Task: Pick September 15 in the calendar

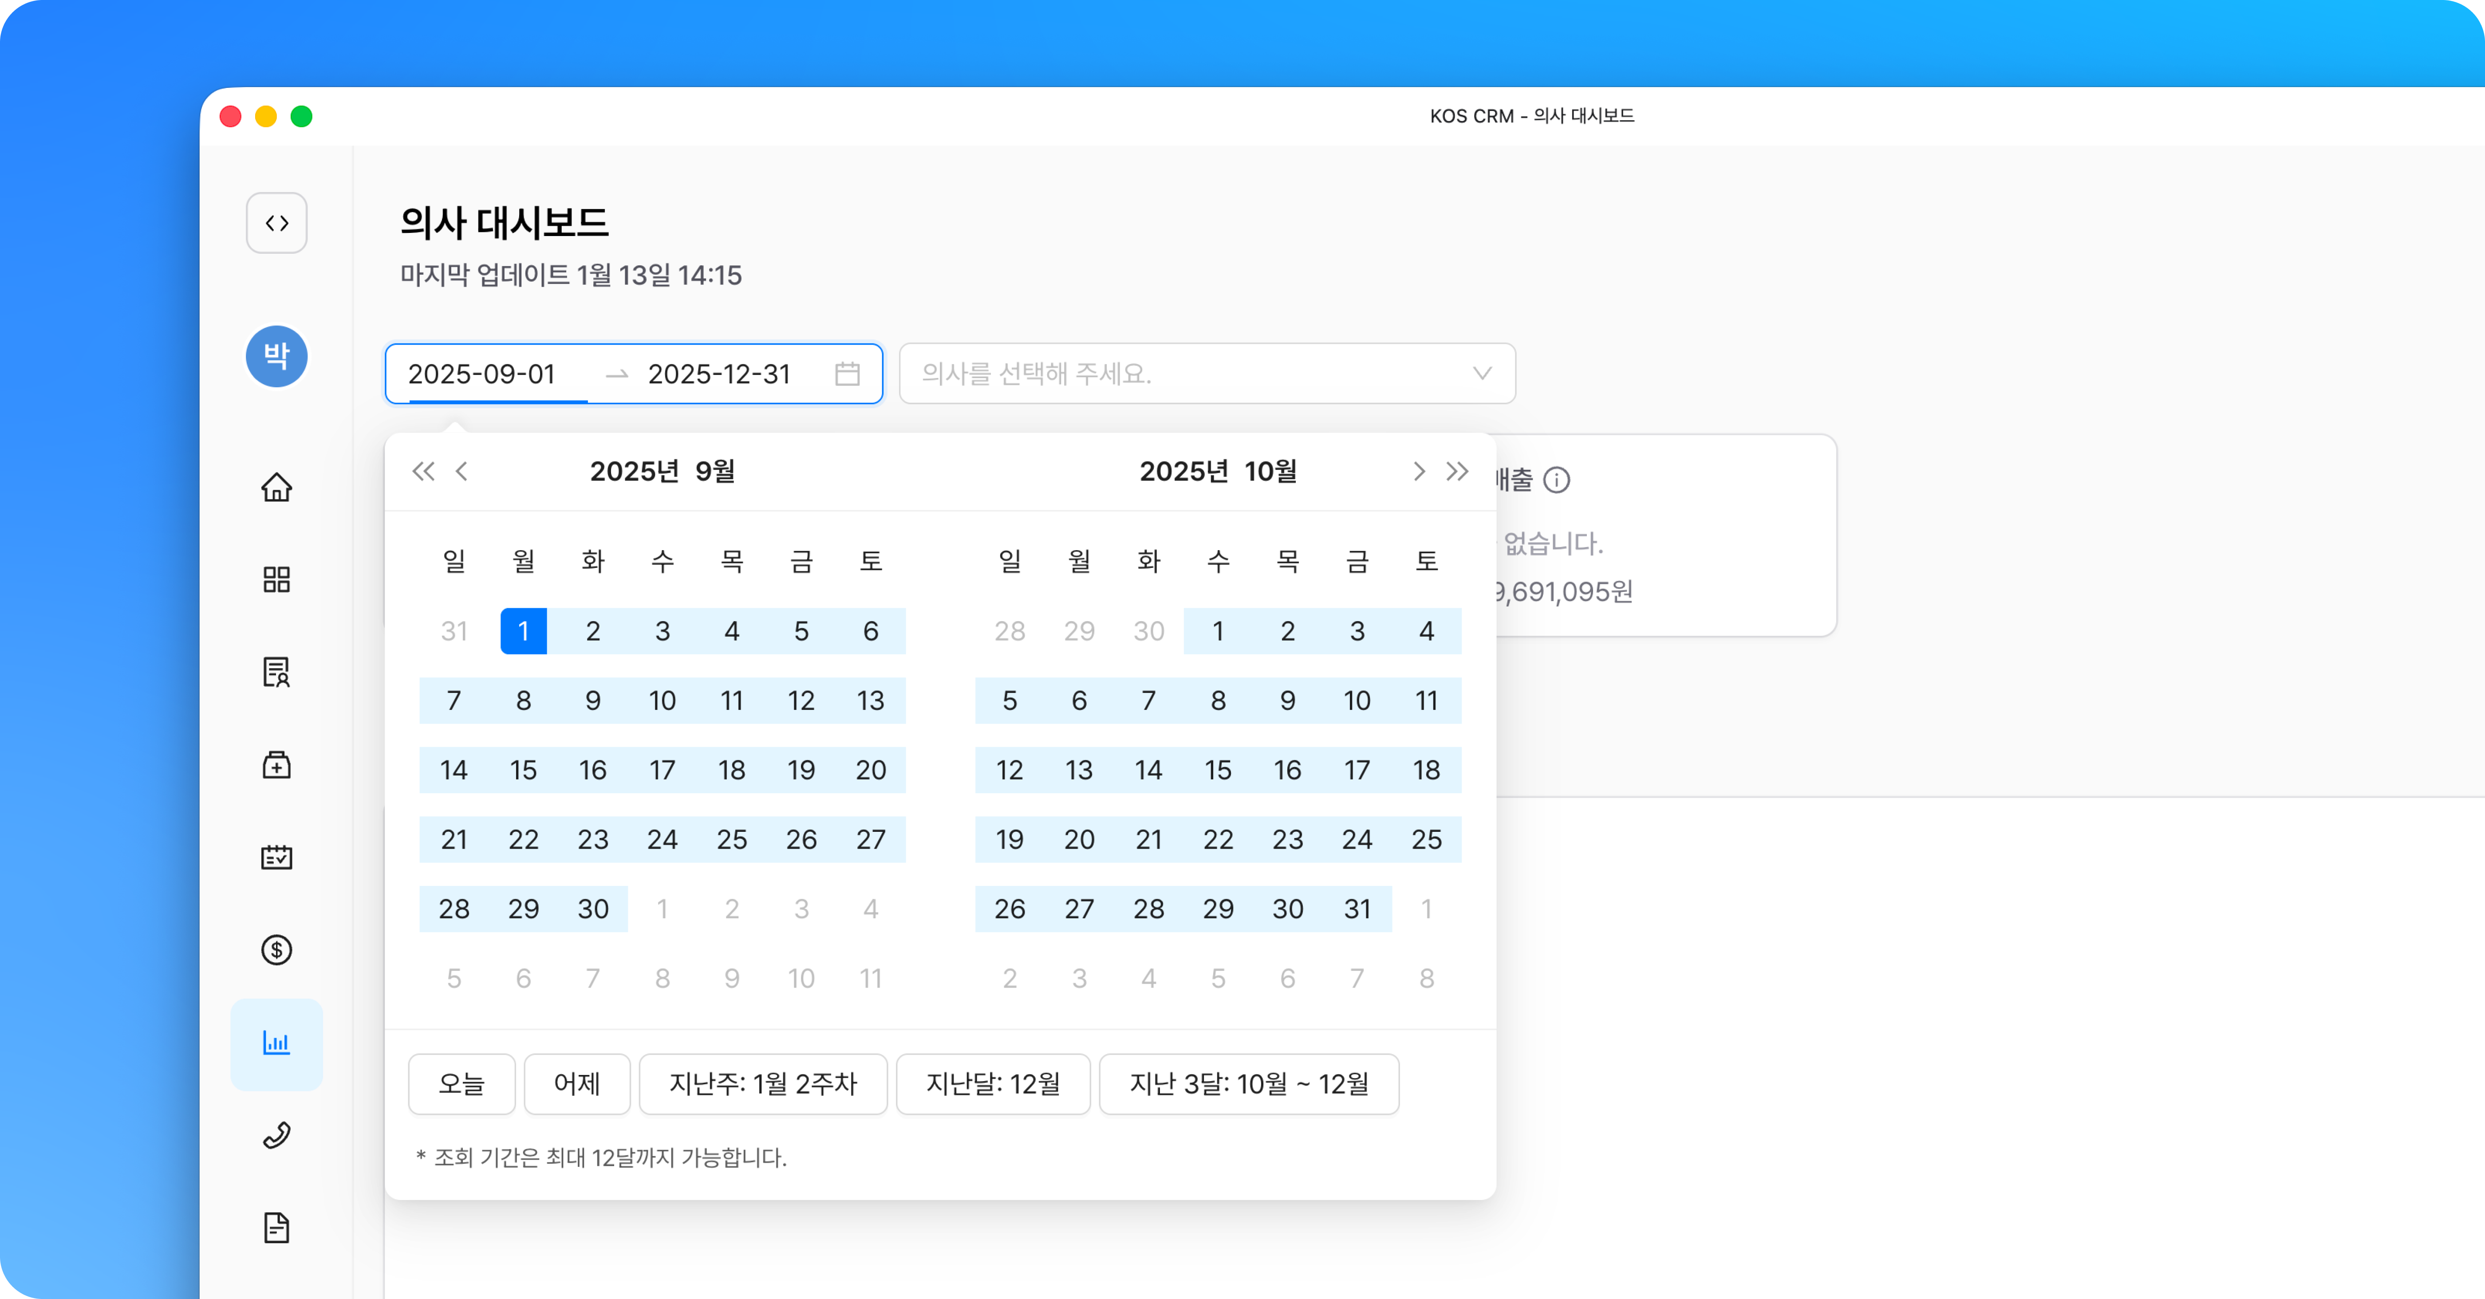Action: click(x=523, y=770)
